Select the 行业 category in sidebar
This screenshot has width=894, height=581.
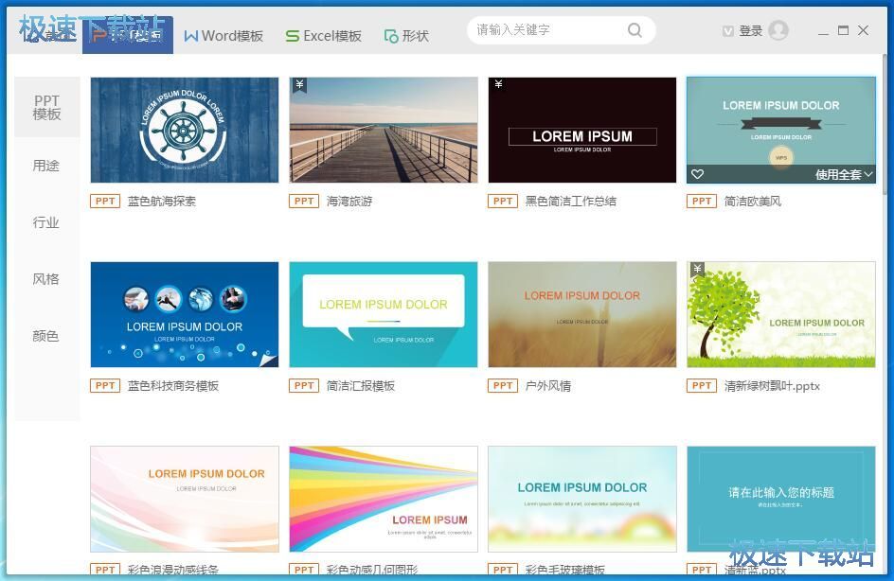tap(46, 222)
